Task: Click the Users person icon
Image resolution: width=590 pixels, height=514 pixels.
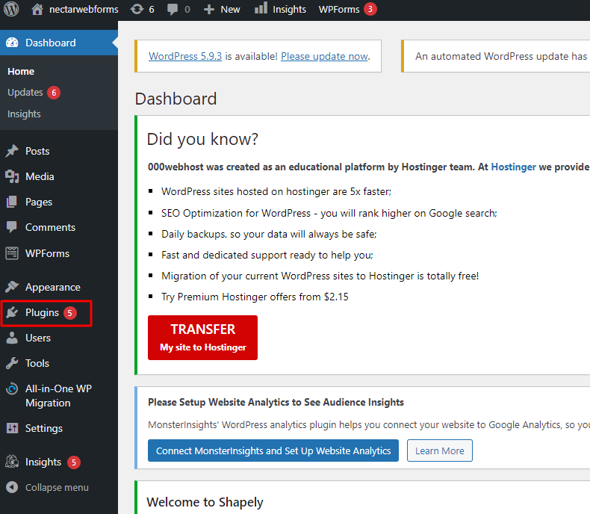Action: (x=12, y=338)
